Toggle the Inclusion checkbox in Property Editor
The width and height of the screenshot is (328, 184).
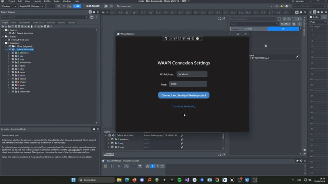click(266, 46)
